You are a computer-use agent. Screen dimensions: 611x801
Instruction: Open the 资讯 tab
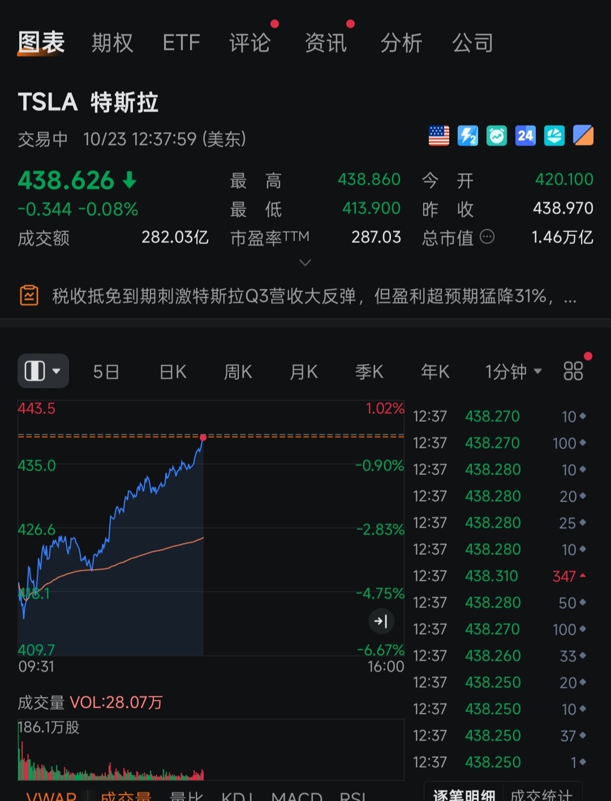click(x=326, y=43)
